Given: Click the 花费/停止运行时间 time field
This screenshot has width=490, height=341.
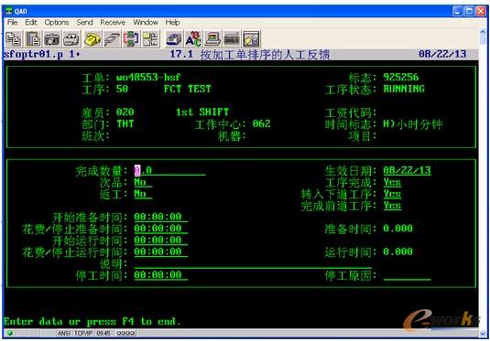Looking at the screenshot, I should (x=161, y=251).
